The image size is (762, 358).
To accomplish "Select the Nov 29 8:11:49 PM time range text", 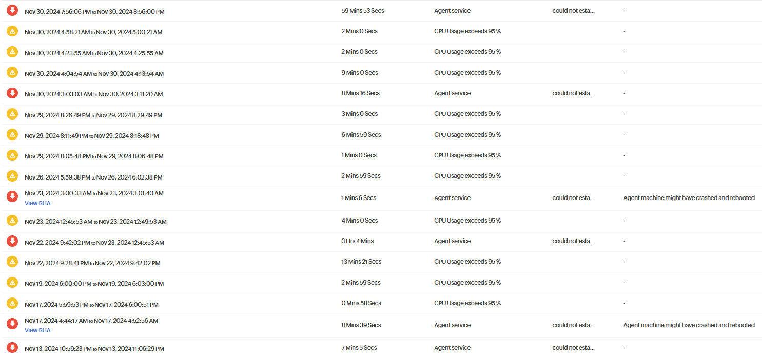I will tap(92, 136).
